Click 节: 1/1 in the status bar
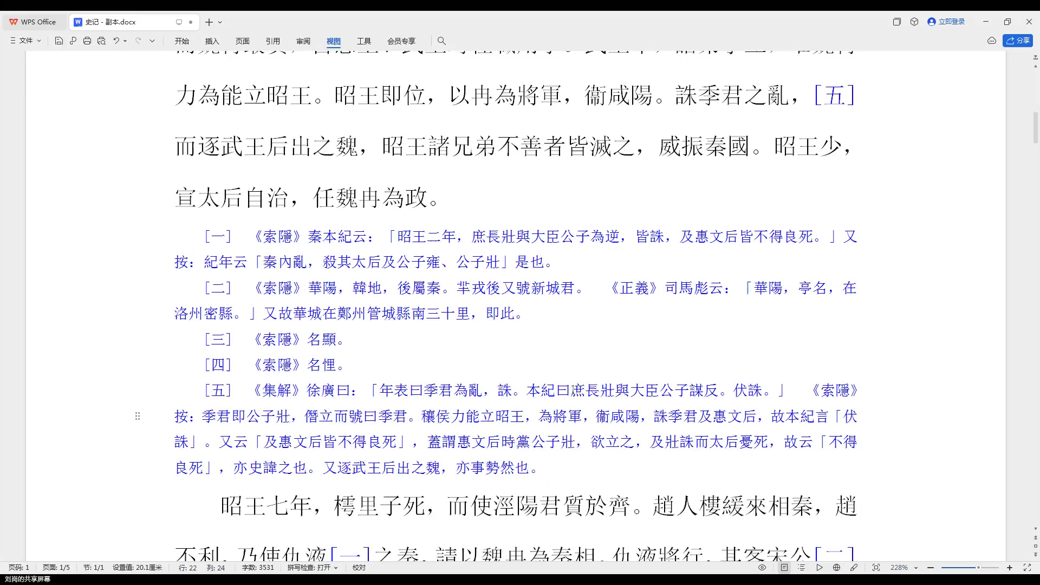The width and height of the screenshot is (1040, 585). click(x=94, y=568)
